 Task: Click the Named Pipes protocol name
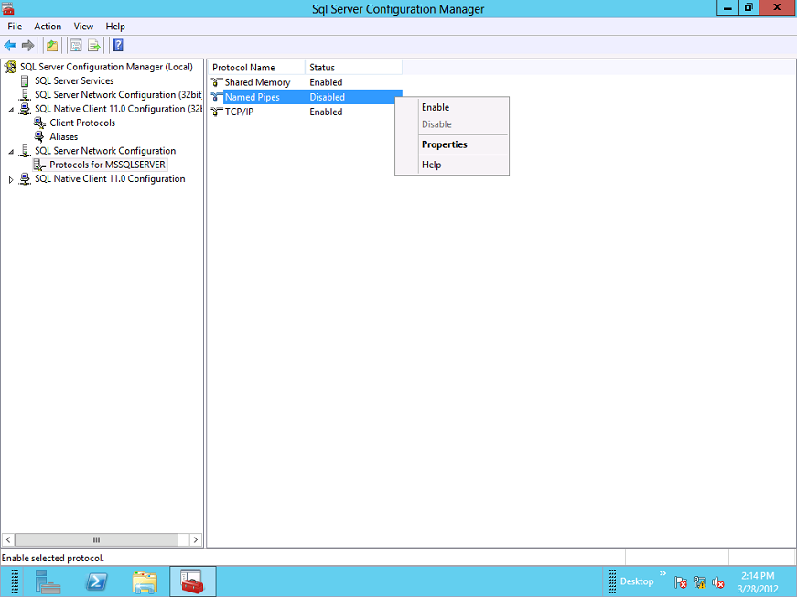253,97
